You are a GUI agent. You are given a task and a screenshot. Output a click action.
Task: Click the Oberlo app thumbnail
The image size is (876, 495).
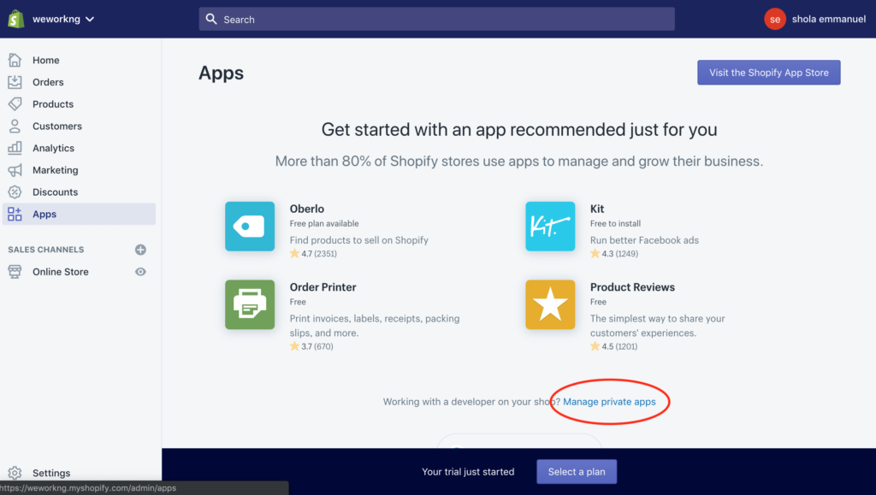249,227
